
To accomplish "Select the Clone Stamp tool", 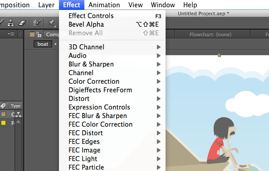I will click(x=11, y=23).
